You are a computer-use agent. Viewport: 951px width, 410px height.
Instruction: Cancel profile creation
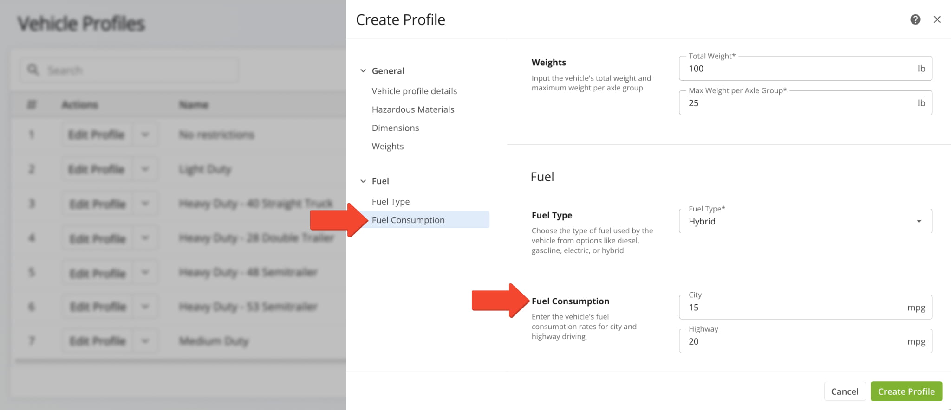pyautogui.click(x=845, y=391)
